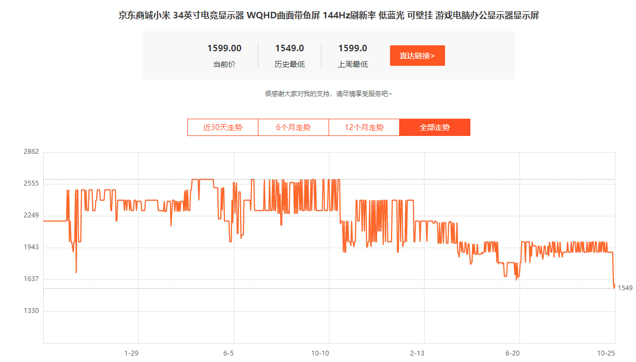Click the current price 1599.00

tap(224, 49)
